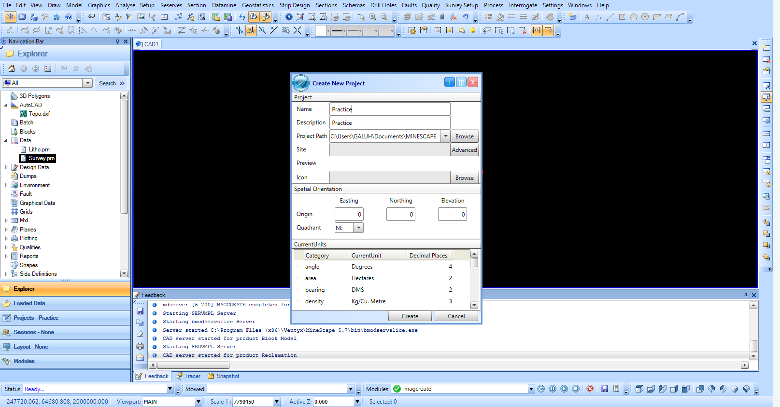Select the text annotation tool icon
Viewport: 780px width, 407px height.
[x=587, y=17]
